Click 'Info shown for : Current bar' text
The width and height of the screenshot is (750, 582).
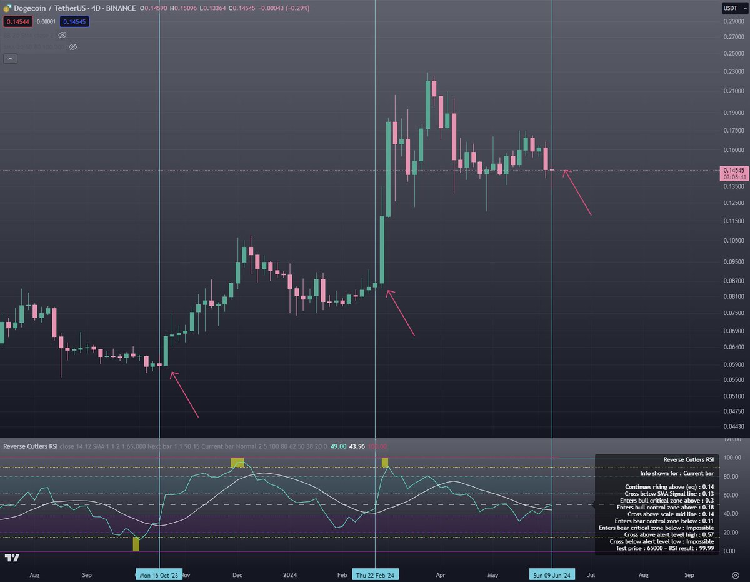coord(677,473)
